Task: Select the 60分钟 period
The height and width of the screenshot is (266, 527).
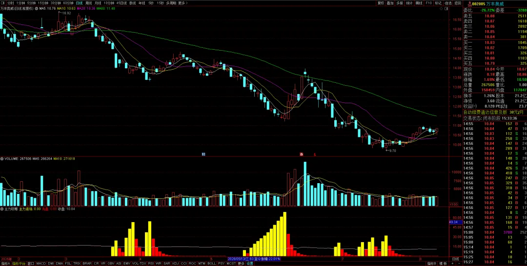Action: pyautogui.click(x=68, y=3)
